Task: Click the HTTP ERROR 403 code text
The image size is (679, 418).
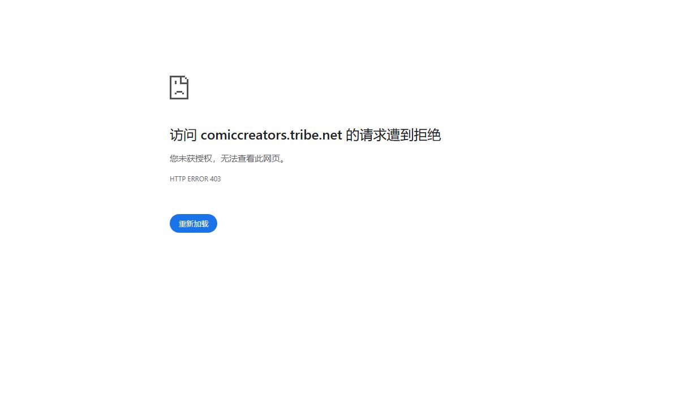Action: point(195,179)
